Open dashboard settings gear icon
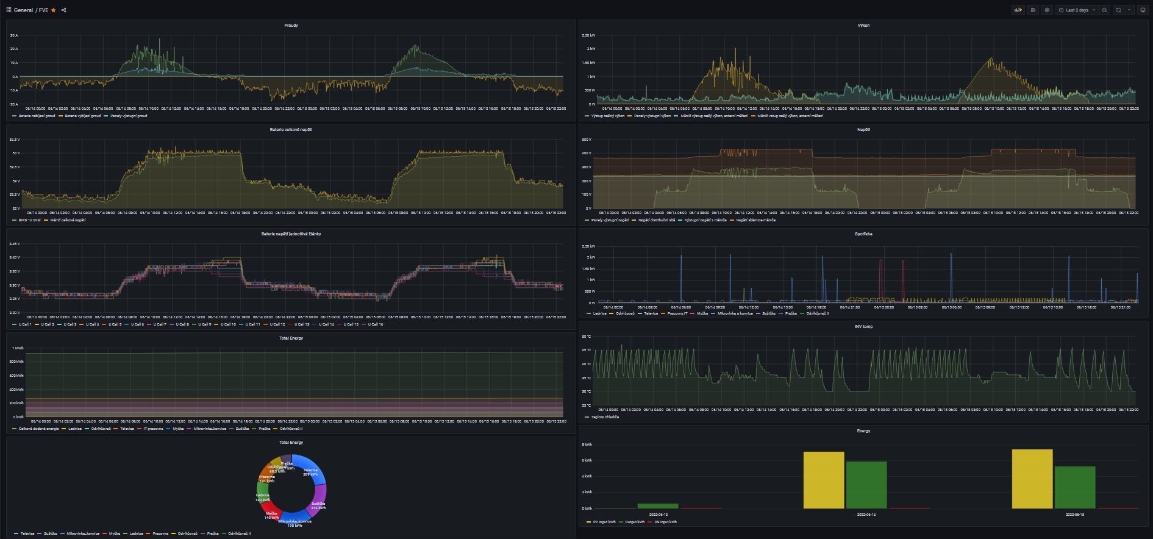The height and width of the screenshot is (539, 1153). (x=1048, y=10)
